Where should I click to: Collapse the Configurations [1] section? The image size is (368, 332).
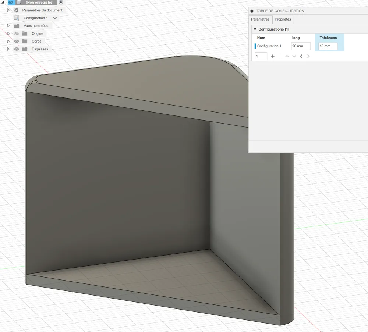[x=255, y=29]
